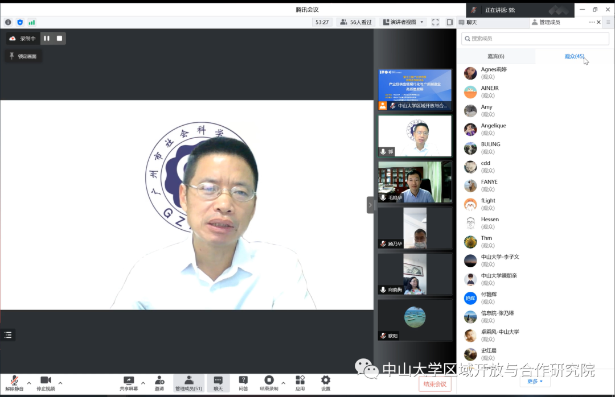The height and width of the screenshot is (397, 615).
Task: Select audience member Agnes莉婷
Action: point(535,73)
